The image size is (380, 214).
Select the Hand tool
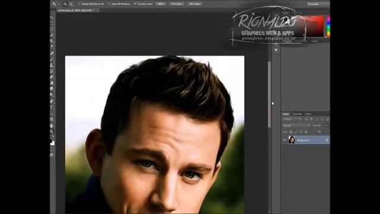[x=52, y=125]
